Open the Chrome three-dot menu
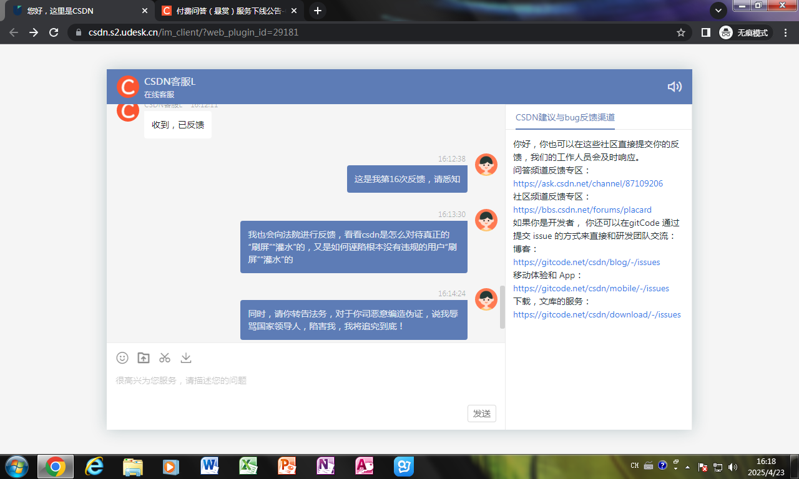Image resolution: width=799 pixels, height=479 pixels. 786,32
